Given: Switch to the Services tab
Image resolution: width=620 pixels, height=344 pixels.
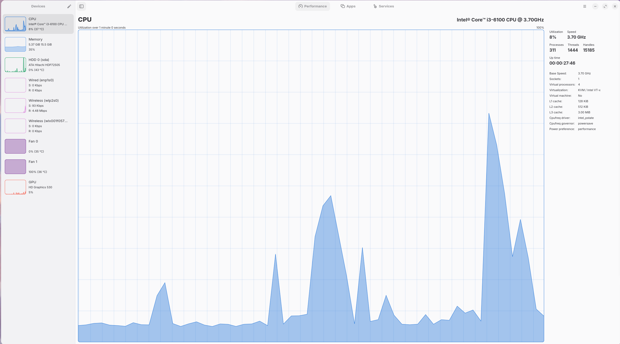Looking at the screenshot, I should 384,6.
